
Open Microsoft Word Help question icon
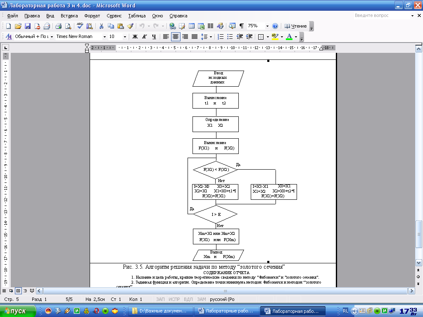tap(275, 26)
